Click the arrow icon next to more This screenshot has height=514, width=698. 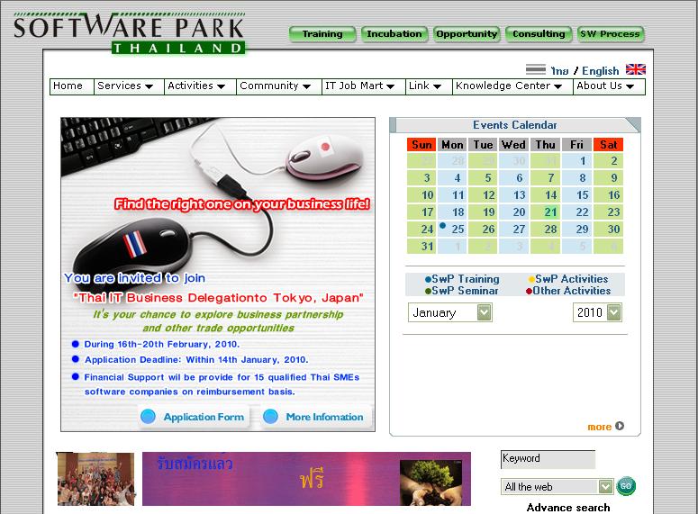(620, 426)
